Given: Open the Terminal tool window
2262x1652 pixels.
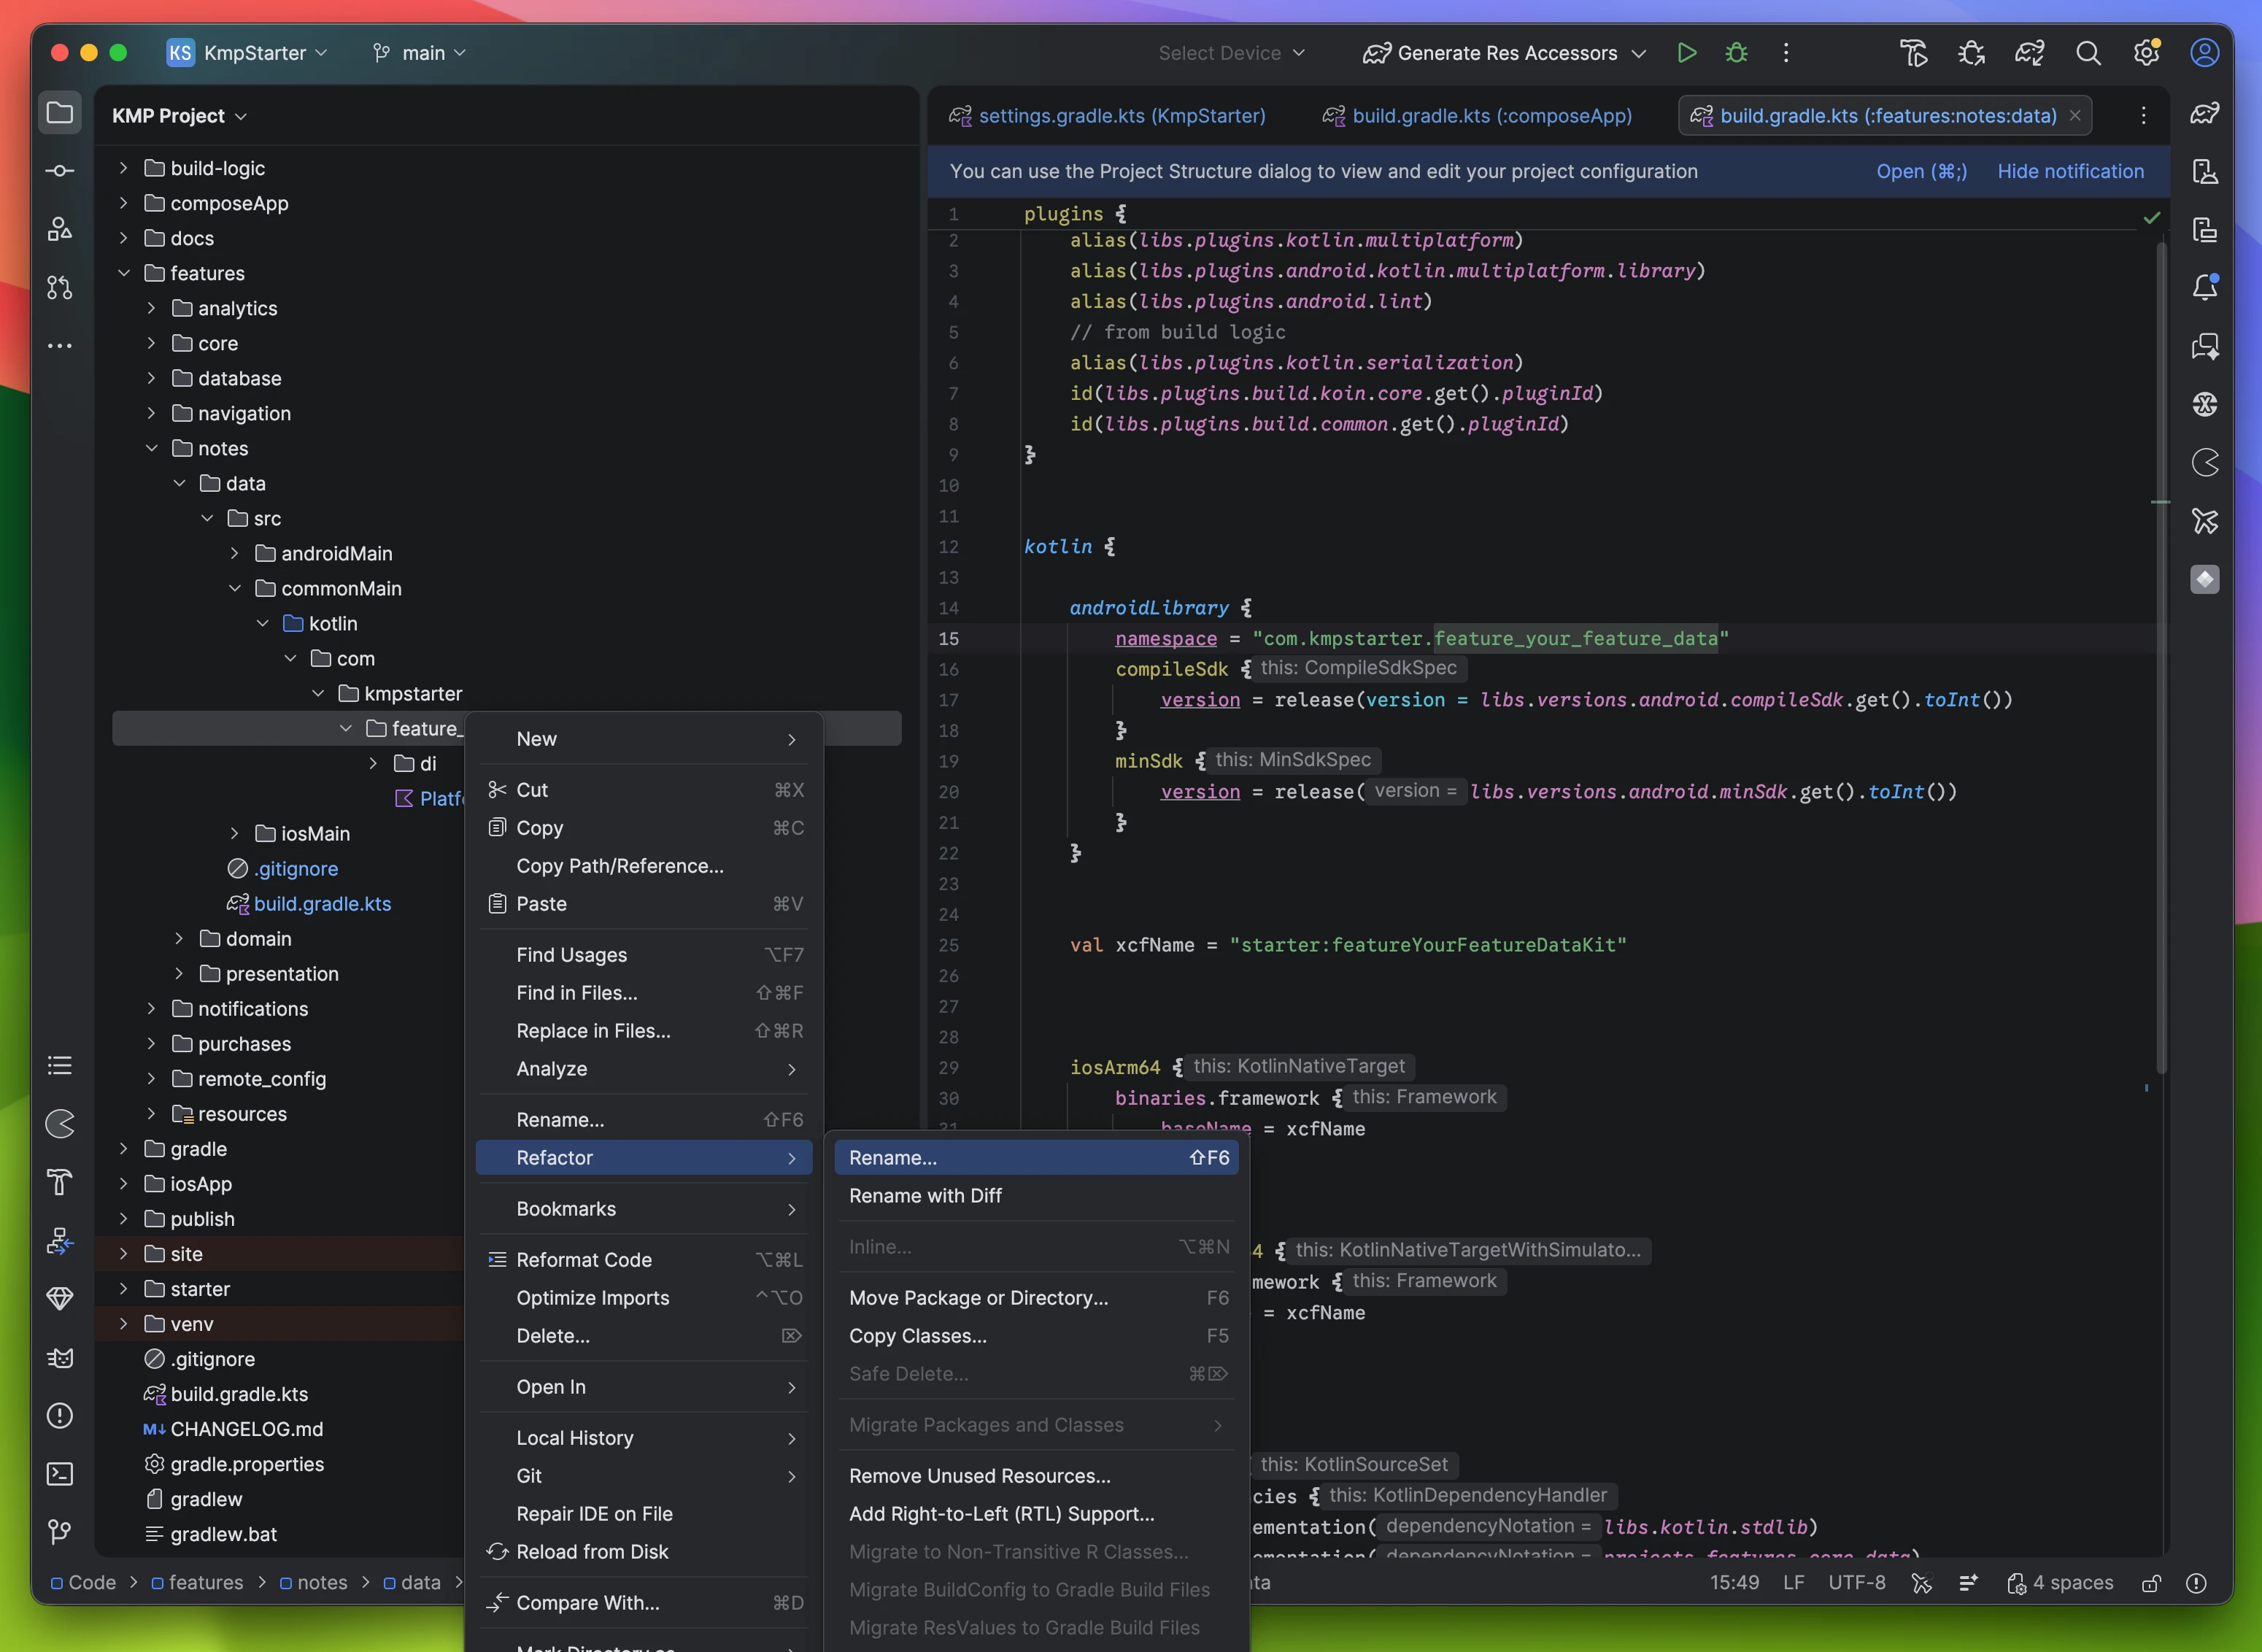Looking at the screenshot, I should (x=60, y=1474).
